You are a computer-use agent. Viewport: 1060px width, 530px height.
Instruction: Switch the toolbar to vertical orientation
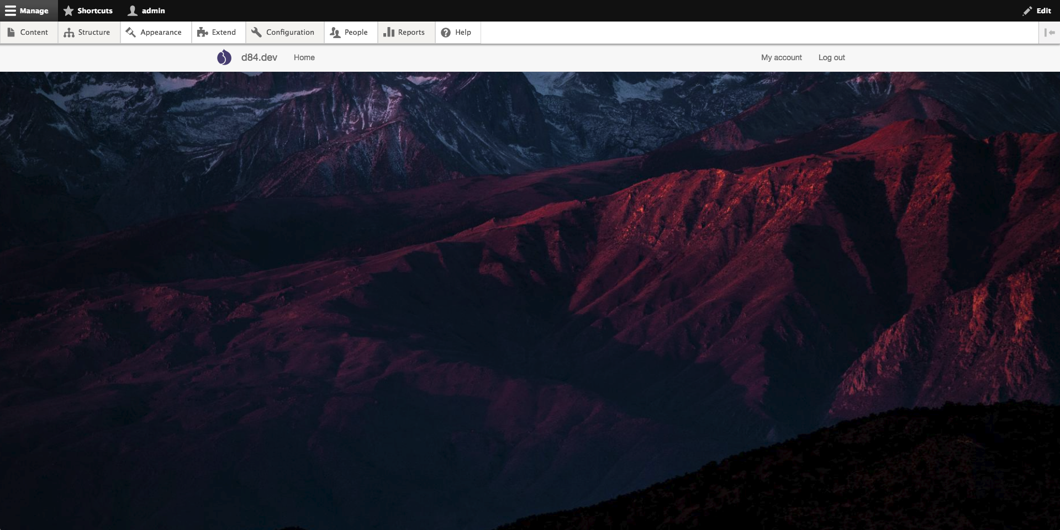1050,33
